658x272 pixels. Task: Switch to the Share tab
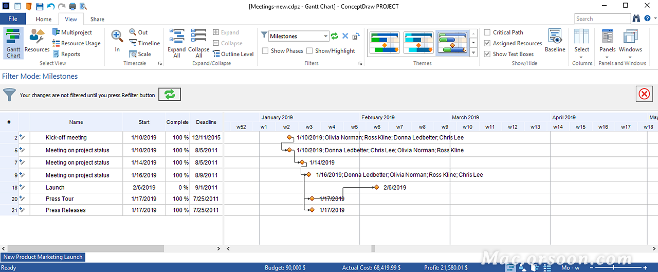(x=97, y=19)
